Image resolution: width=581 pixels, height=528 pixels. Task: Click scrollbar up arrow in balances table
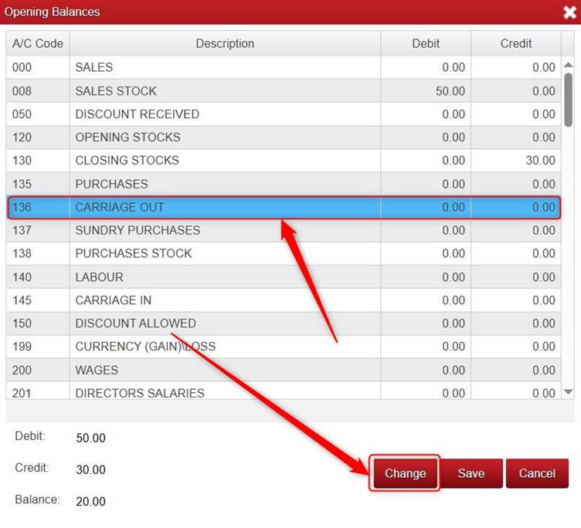point(568,65)
